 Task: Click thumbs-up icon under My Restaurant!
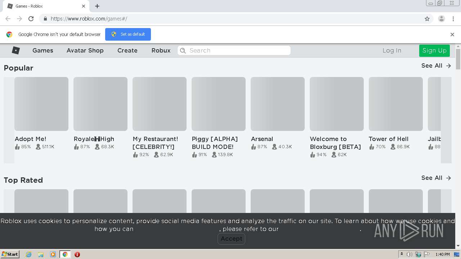coord(135,155)
